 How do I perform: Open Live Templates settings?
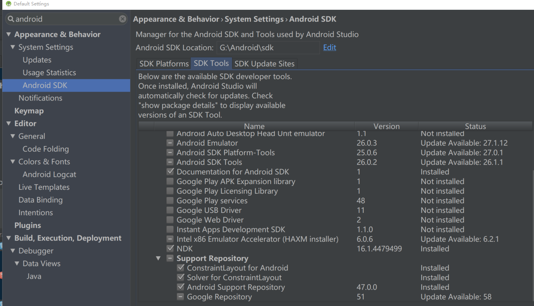pos(44,187)
